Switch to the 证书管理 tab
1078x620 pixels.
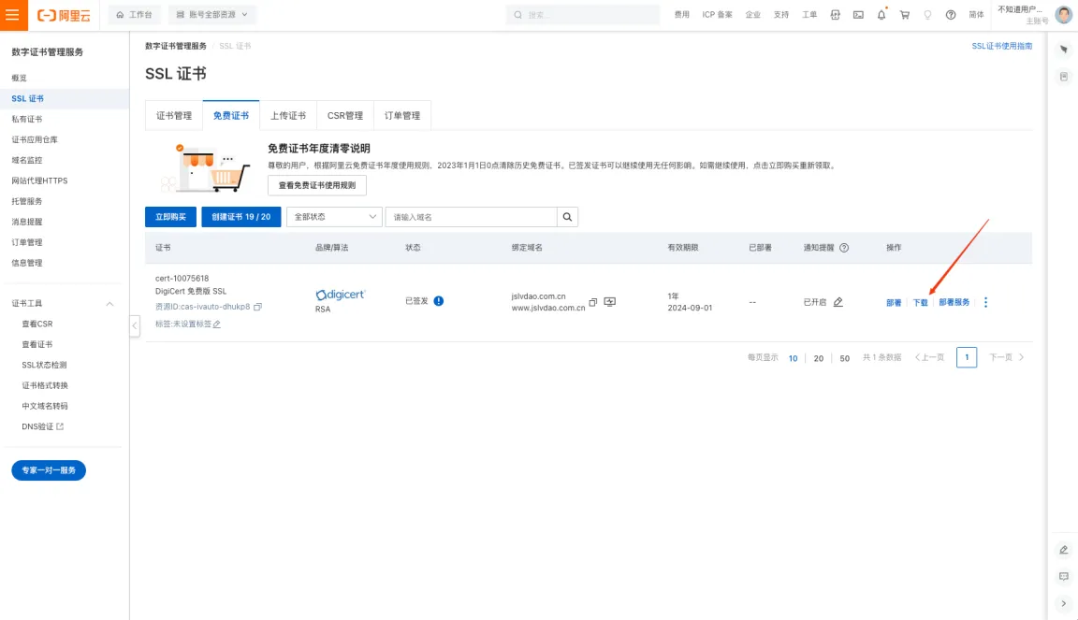click(174, 115)
